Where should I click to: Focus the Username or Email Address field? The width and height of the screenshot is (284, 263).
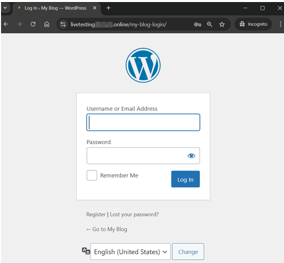click(x=143, y=123)
